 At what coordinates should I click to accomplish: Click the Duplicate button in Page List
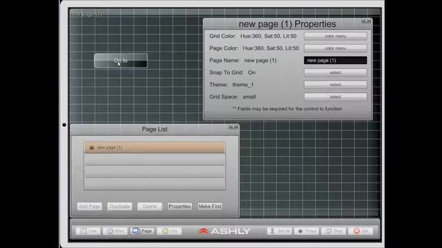[119, 207]
